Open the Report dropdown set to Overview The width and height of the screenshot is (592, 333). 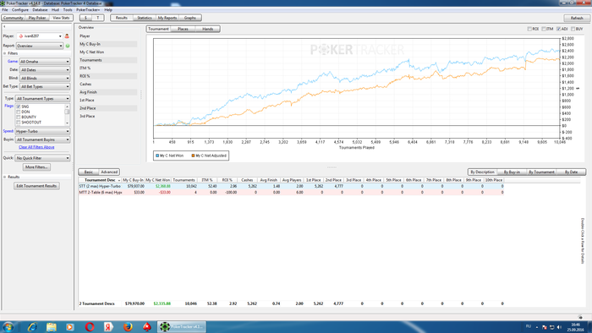click(40, 46)
